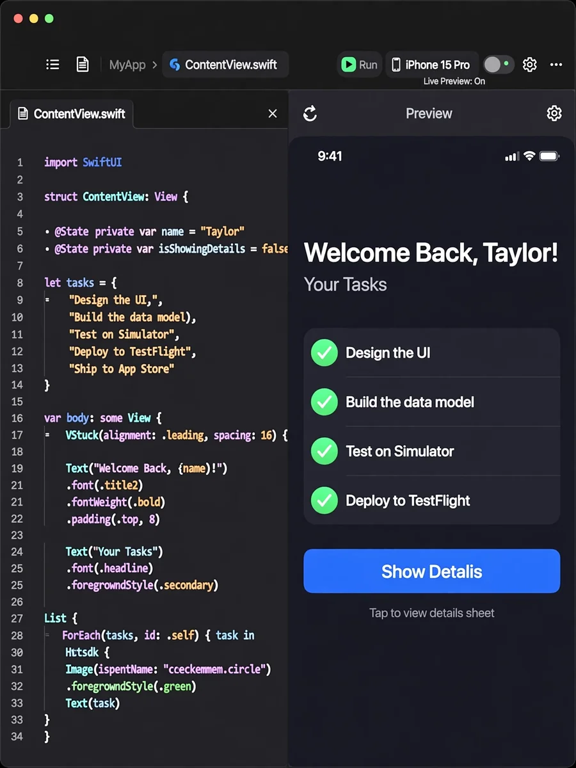Click the "Ship to App Store" string
Viewport: 576px width, 768px height.
point(122,368)
